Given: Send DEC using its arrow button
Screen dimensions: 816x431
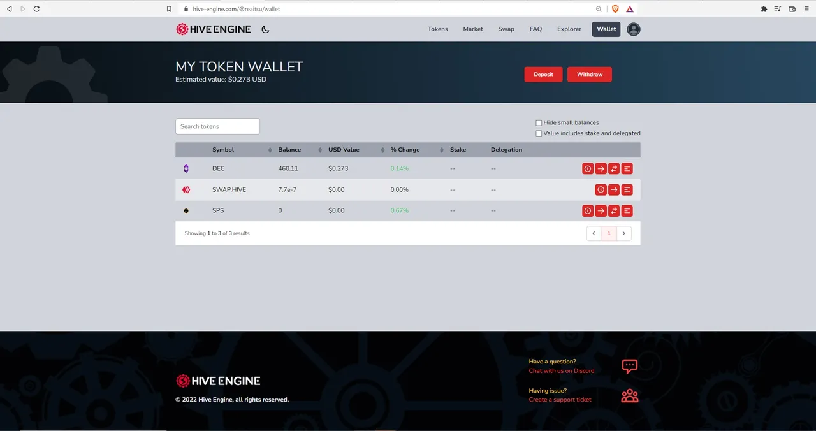Looking at the screenshot, I should [x=601, y=168].
